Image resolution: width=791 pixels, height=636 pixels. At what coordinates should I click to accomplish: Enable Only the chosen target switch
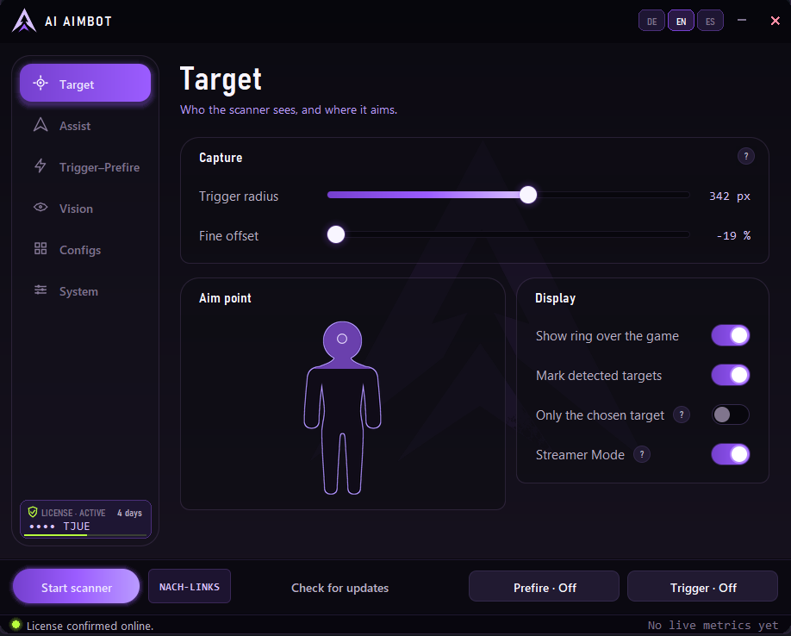[x=731, y=415]
